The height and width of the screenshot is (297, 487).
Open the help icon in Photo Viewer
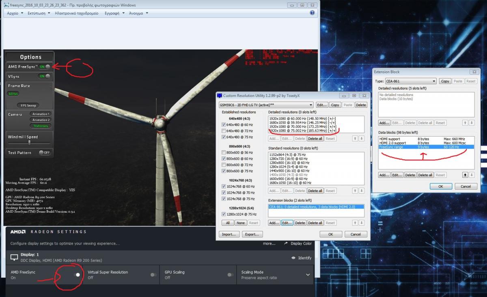point(312,13)
